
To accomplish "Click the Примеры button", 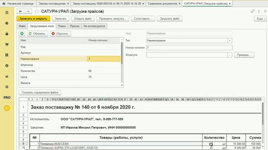I will coord(244,55).
